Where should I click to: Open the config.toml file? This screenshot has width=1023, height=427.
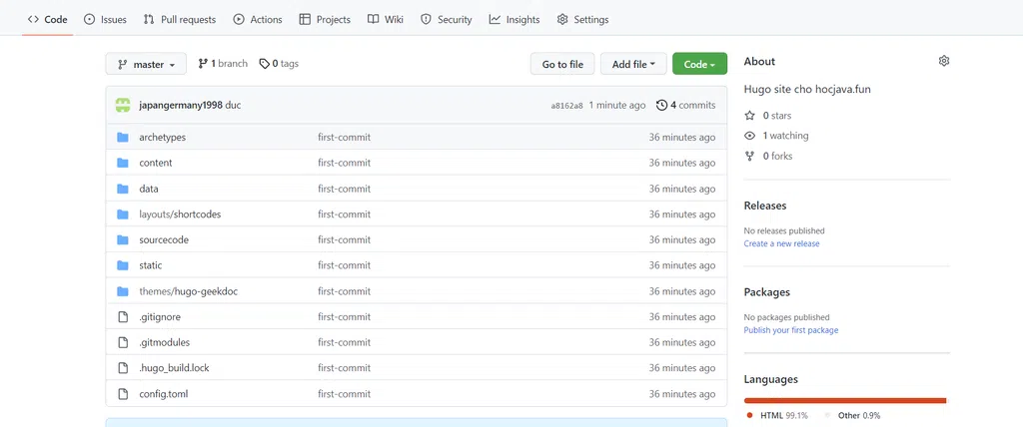point(164,394)
